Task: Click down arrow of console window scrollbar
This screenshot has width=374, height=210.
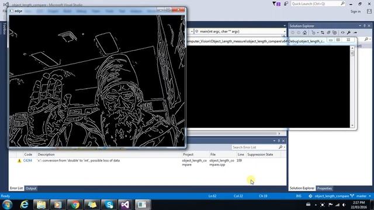Action: (x=352, y=125)
